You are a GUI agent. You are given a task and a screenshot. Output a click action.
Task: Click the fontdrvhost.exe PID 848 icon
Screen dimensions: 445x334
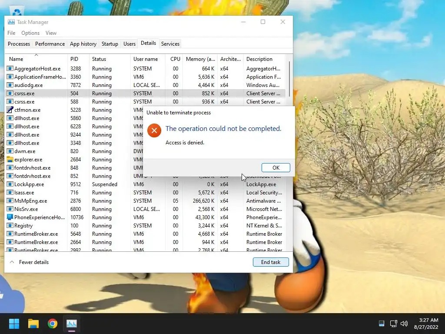click(x=10, y=167)
